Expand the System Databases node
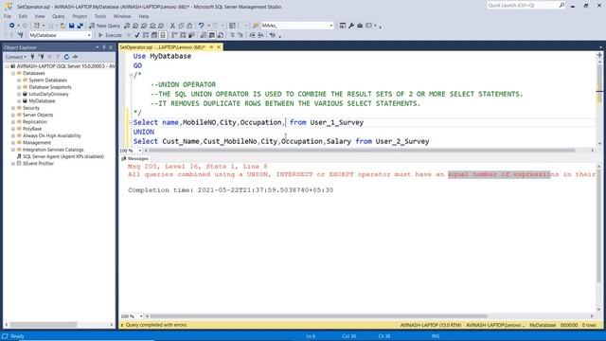The height and width of the screenshot is (341, 606). tap(19, 80)
